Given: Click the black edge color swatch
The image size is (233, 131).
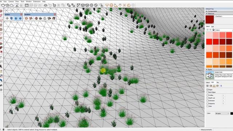Looking at the screenshot, I should pyautogui.click(x=232, y=114).
